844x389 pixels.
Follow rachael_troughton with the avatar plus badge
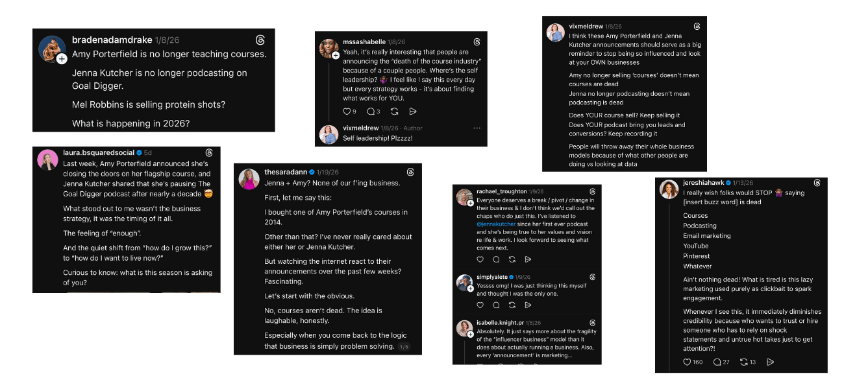(x=471, y=203)
